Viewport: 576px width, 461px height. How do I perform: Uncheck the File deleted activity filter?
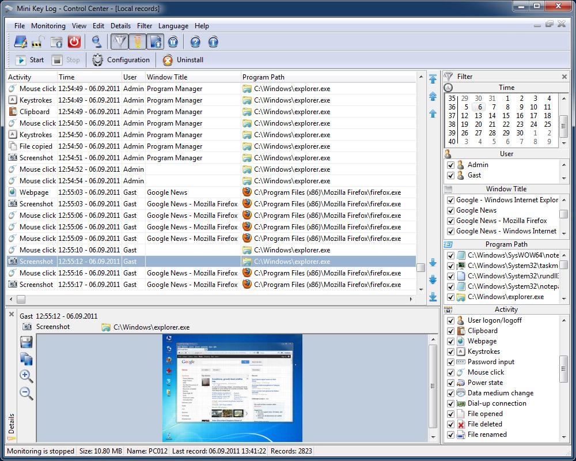coord(451,424)
